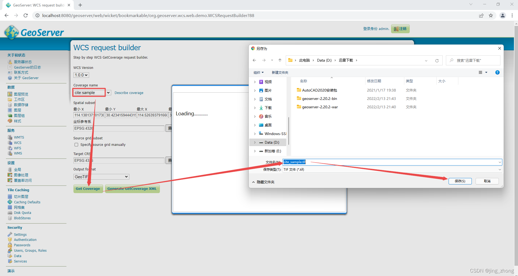518x276 pixels.
Task: Open Output format GeoTIFF dropdown
Action: click(101, 177)
